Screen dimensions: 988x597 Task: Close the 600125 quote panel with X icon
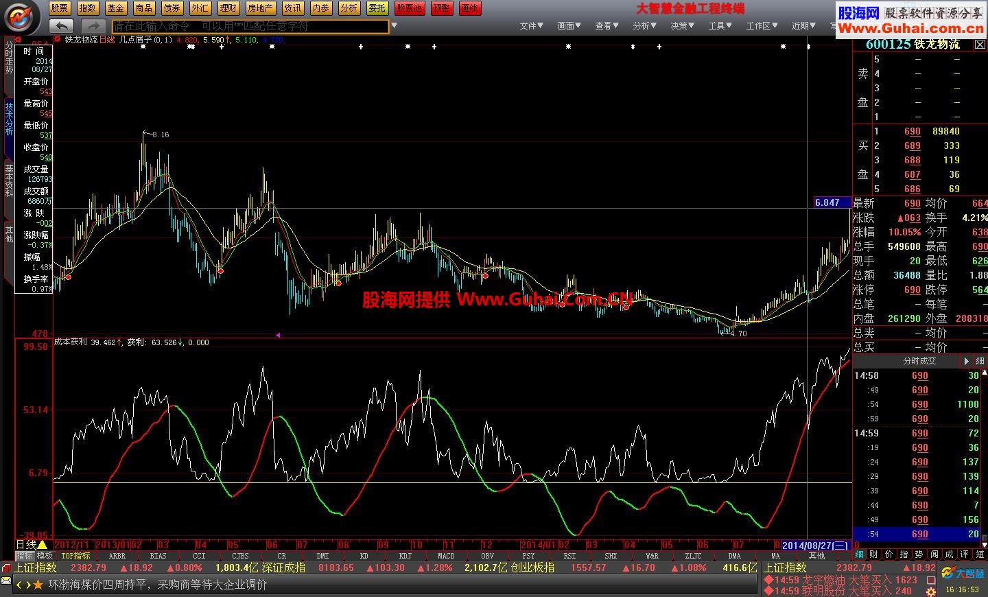click(x=980, y=45)
